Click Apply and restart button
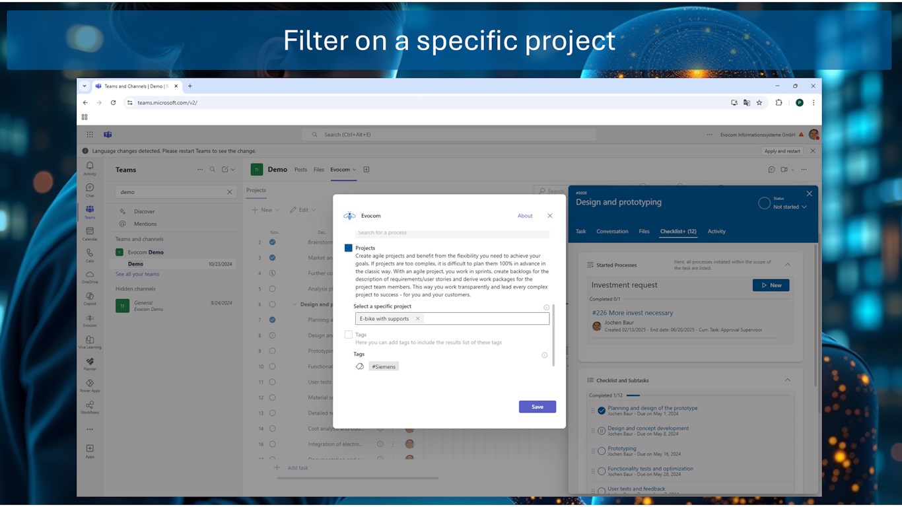902x507 pixels. (x=782, y=151)
